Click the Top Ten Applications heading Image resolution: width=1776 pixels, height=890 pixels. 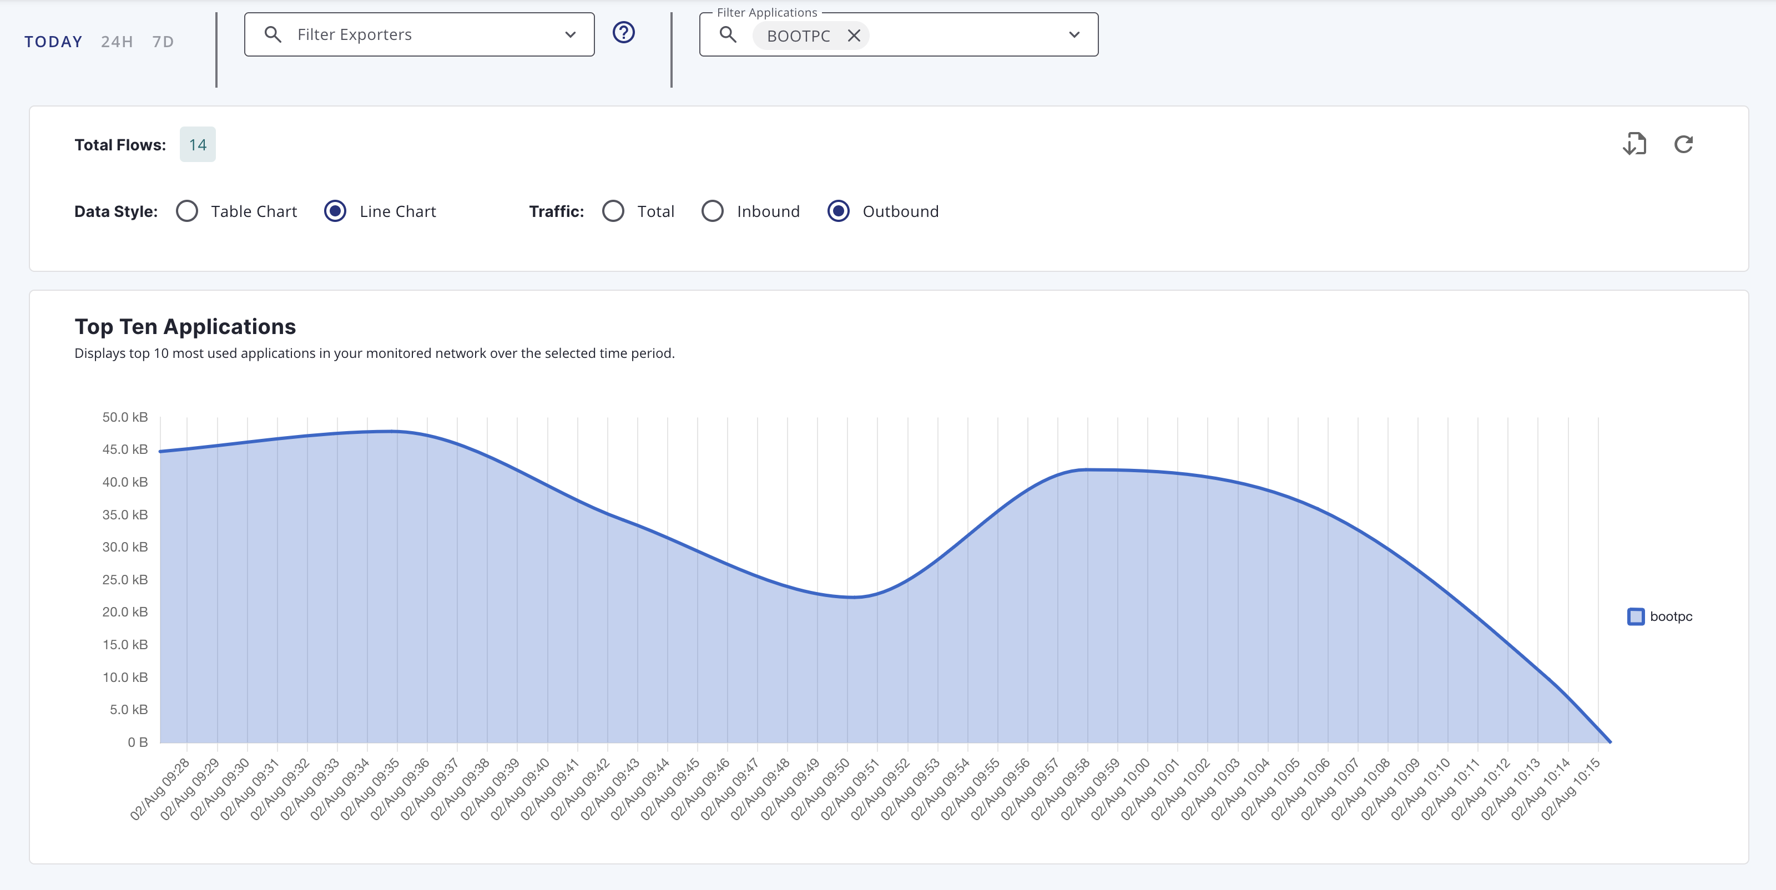[185, 327]
